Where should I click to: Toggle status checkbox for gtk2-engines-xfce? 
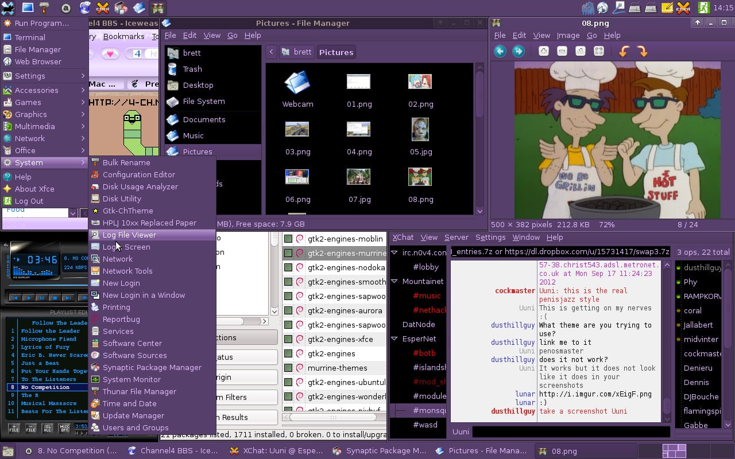click(288, 339)
